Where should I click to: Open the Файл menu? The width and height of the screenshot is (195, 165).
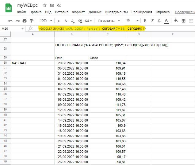21,12
